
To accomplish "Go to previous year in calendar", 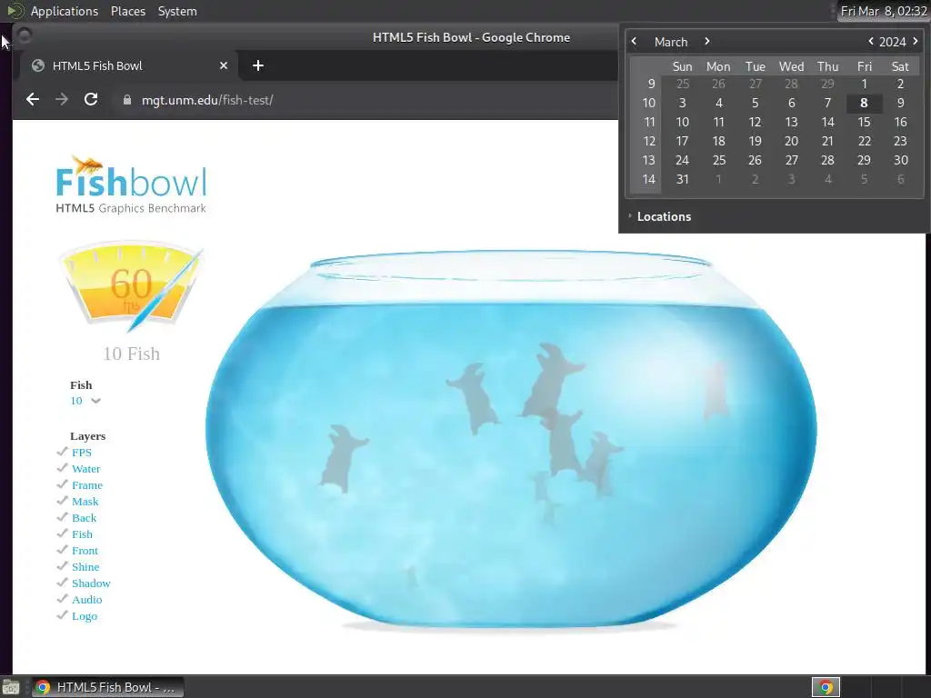I will (871, 42).
